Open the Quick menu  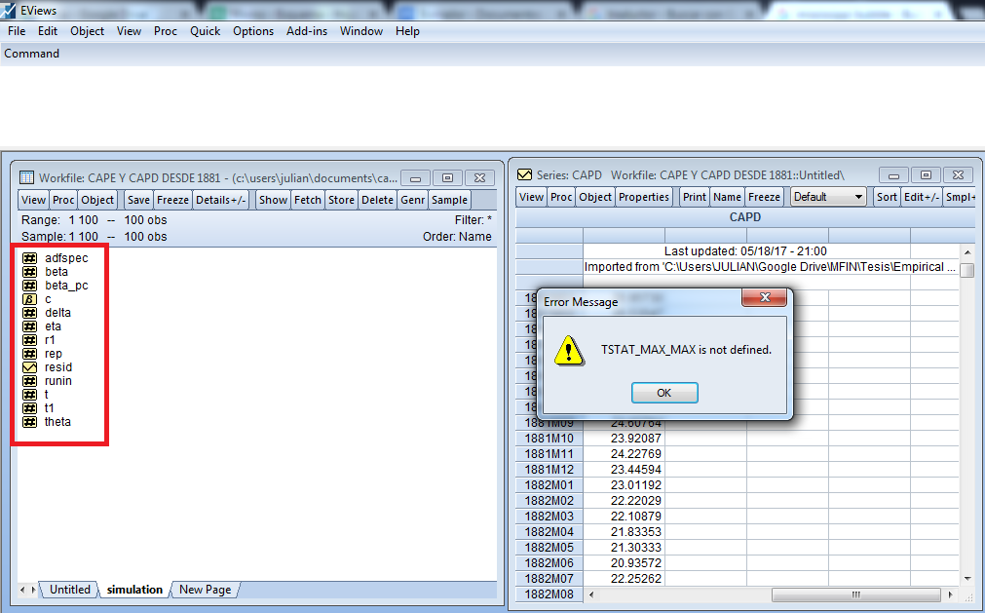point(205,31)
